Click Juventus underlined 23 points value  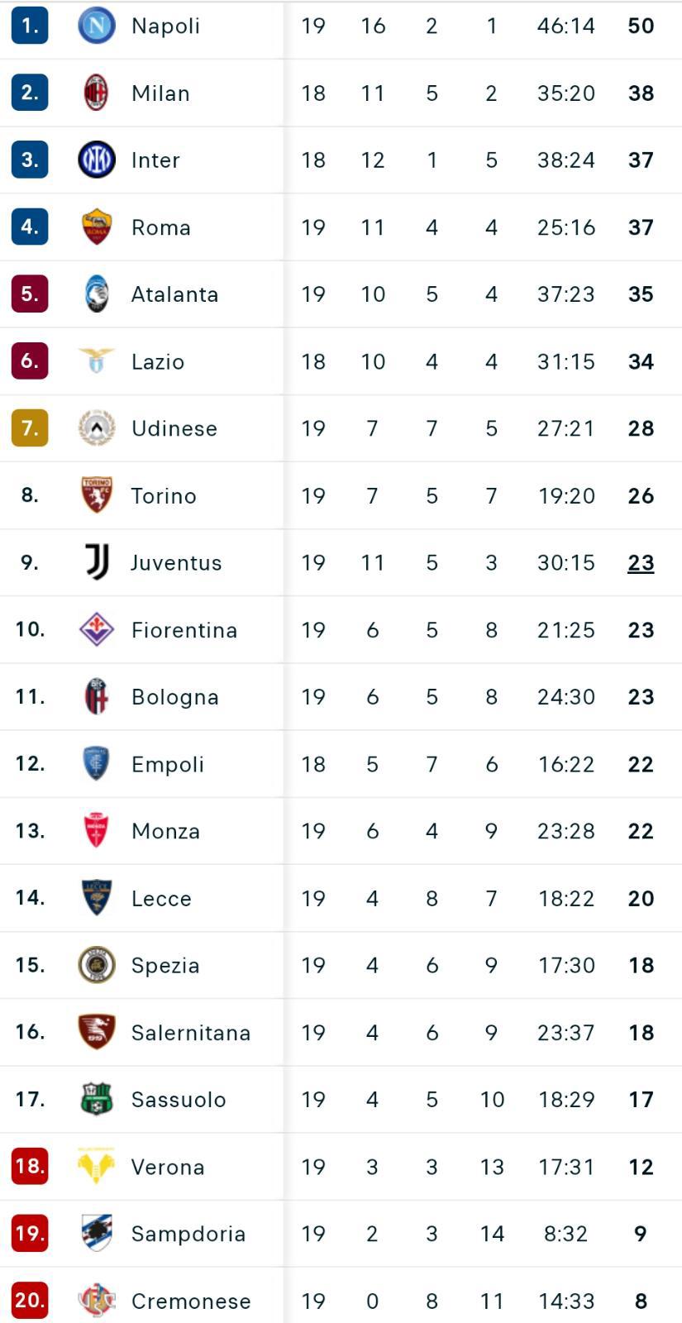[x=641, y=562]
